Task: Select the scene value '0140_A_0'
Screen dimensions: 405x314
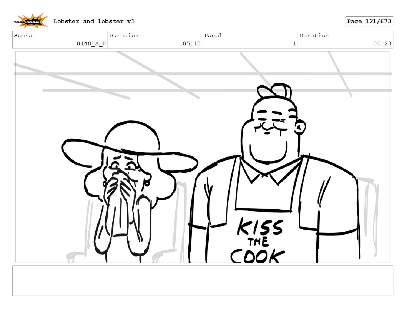Action: tap(91, 44)
